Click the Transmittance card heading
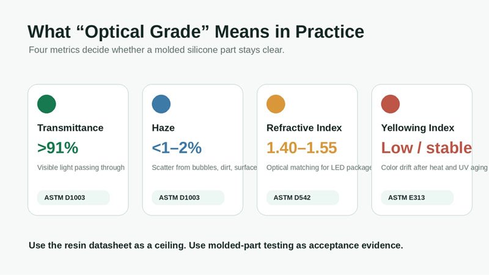 pos(70,128)
